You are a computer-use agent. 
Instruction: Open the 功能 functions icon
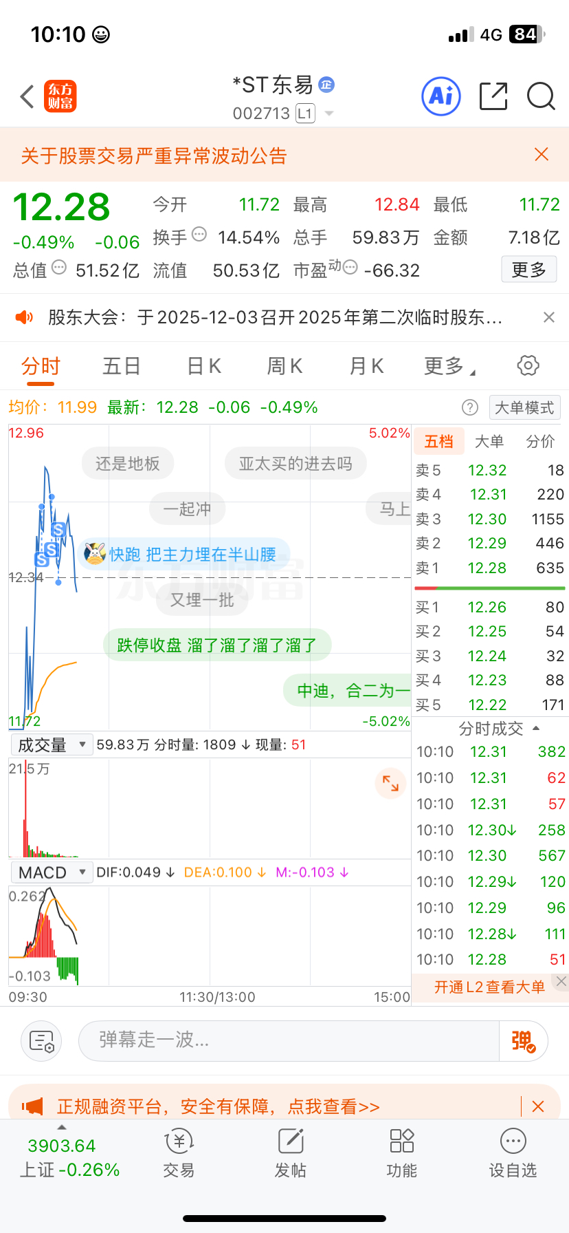pos(401,1154)
